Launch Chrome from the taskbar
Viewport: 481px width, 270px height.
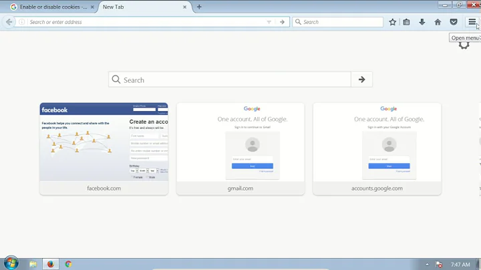click(x=68, y=264)
